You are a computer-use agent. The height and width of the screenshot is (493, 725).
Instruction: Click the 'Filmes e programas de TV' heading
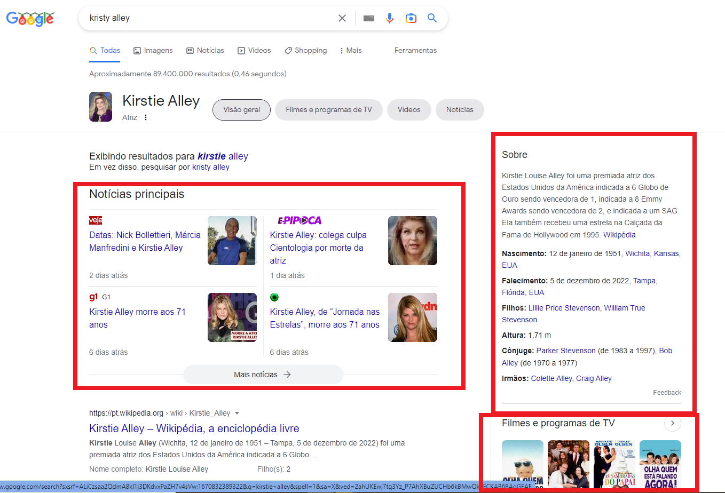[558, 423]
